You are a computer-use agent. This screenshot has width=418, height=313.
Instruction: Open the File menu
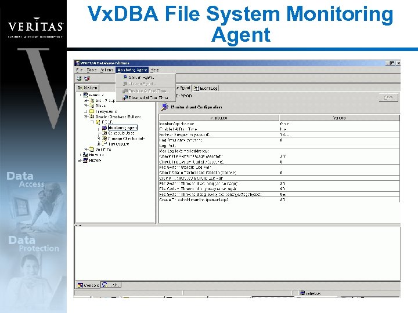coord(79,70)
